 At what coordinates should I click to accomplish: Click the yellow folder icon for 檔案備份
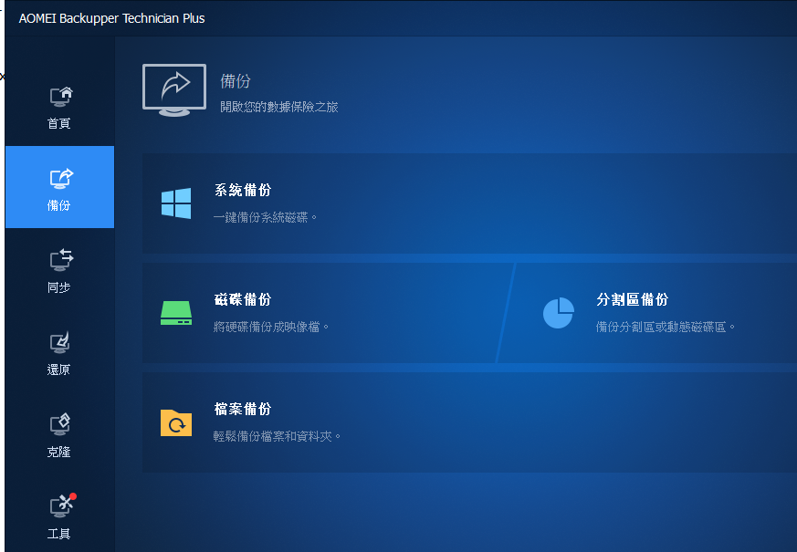point(176,422)
